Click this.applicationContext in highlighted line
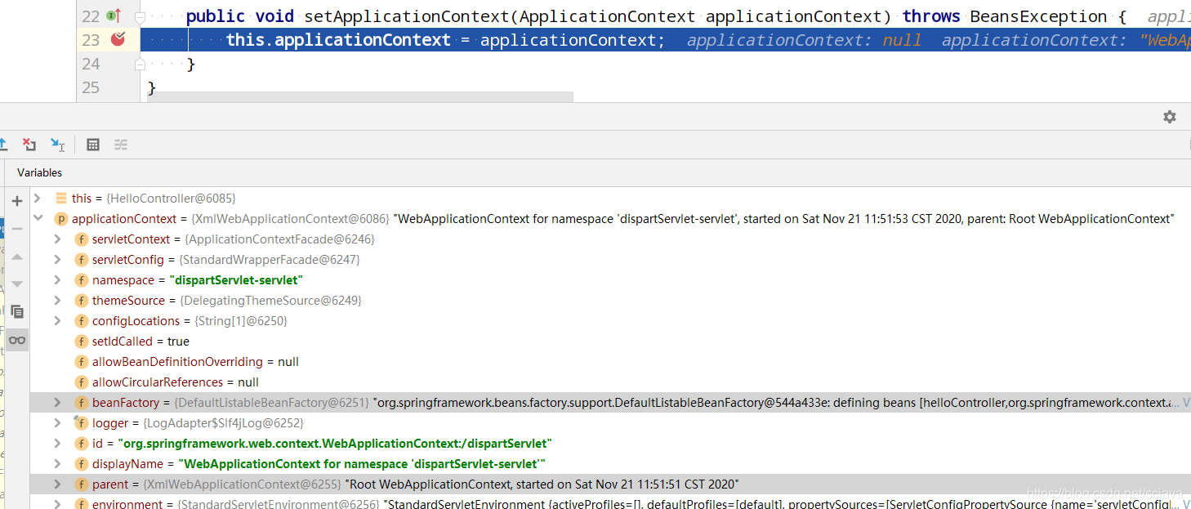 click(338, 40)
